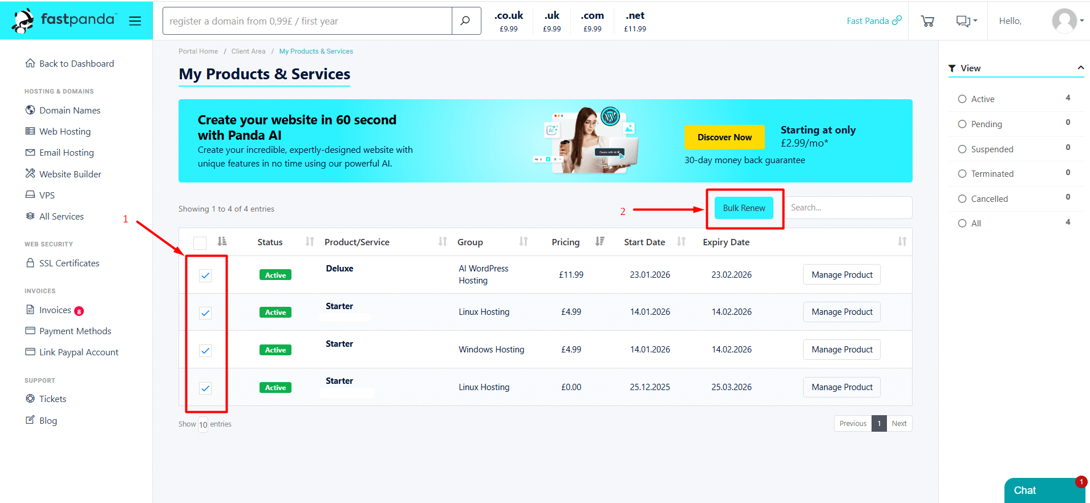
Task: Collapse the View filter panel
Action: point(1080,68)
